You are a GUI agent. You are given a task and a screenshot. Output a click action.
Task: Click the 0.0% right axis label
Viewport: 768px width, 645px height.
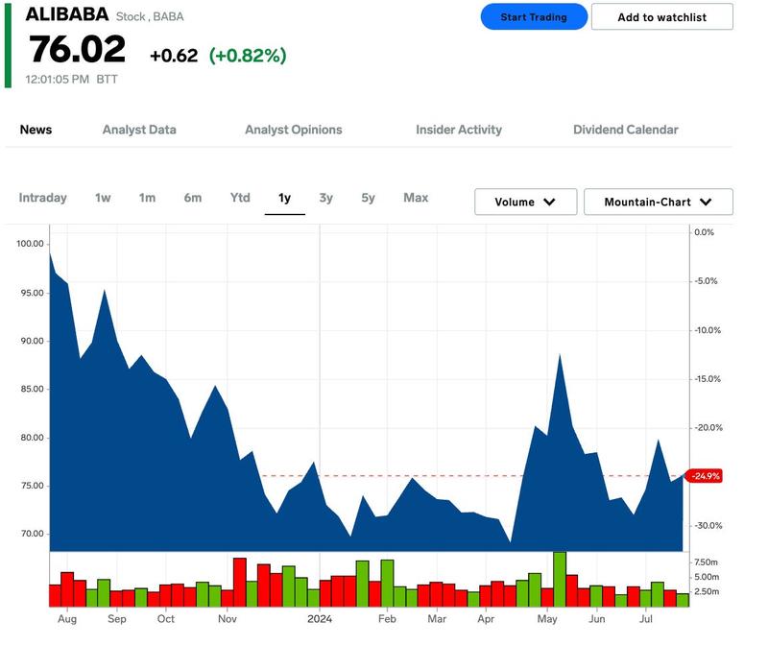(705, 232)
